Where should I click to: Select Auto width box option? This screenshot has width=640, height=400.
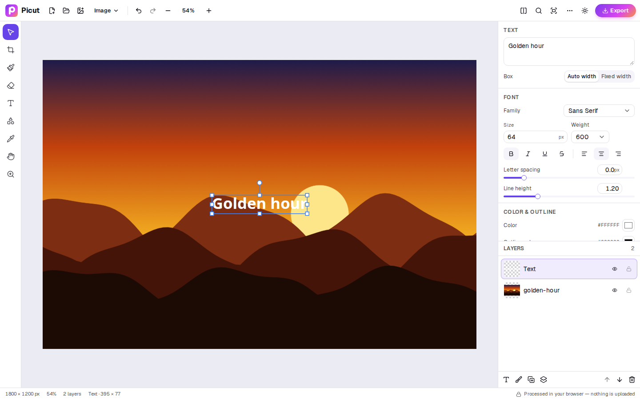coord(582,76)
